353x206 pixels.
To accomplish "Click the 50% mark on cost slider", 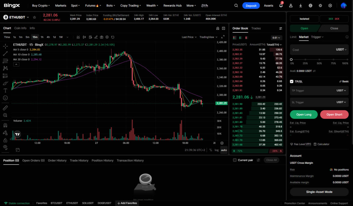I will pyautogui.click(x=319, y=60).
